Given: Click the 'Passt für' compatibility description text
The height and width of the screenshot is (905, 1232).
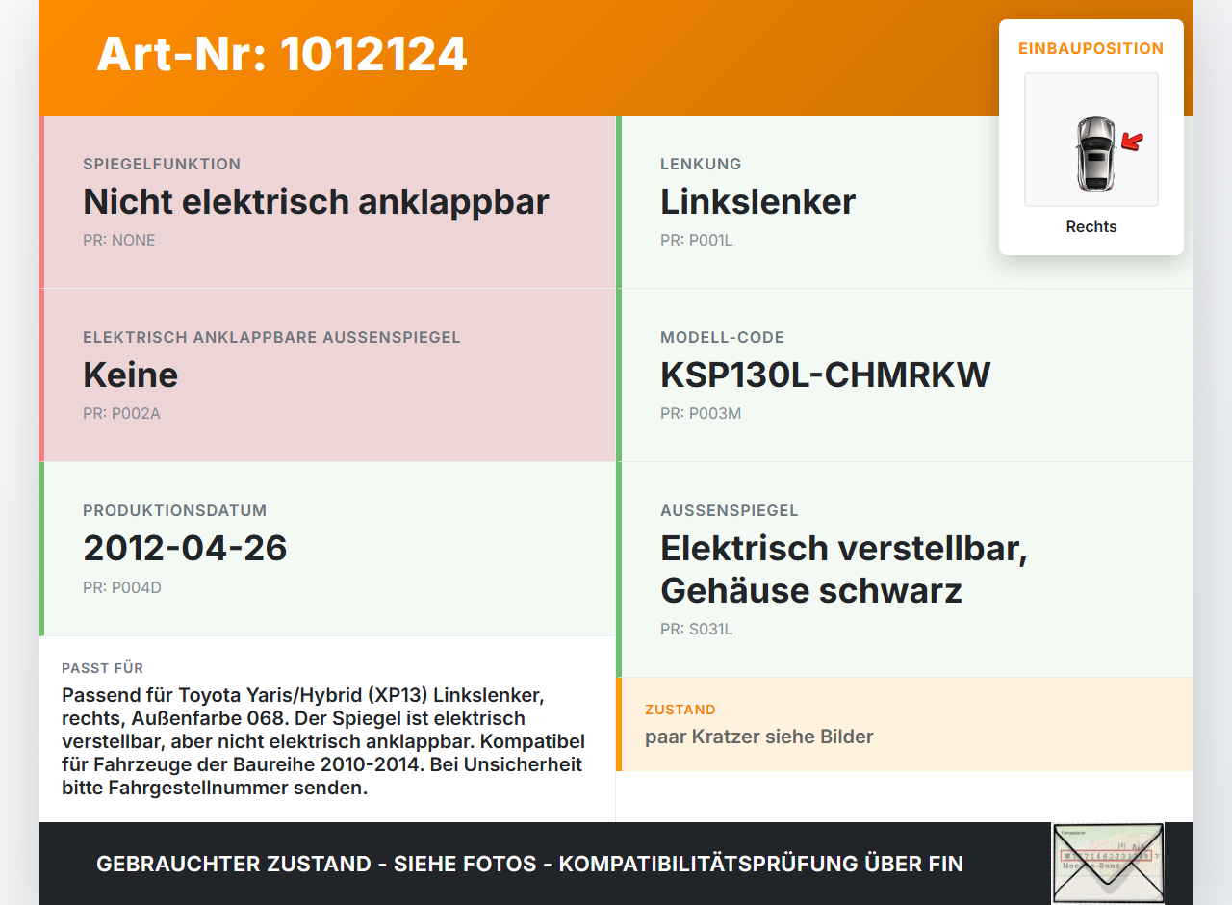Looking at the screenshot, I should pyautogui.click(x=324, y=741).
